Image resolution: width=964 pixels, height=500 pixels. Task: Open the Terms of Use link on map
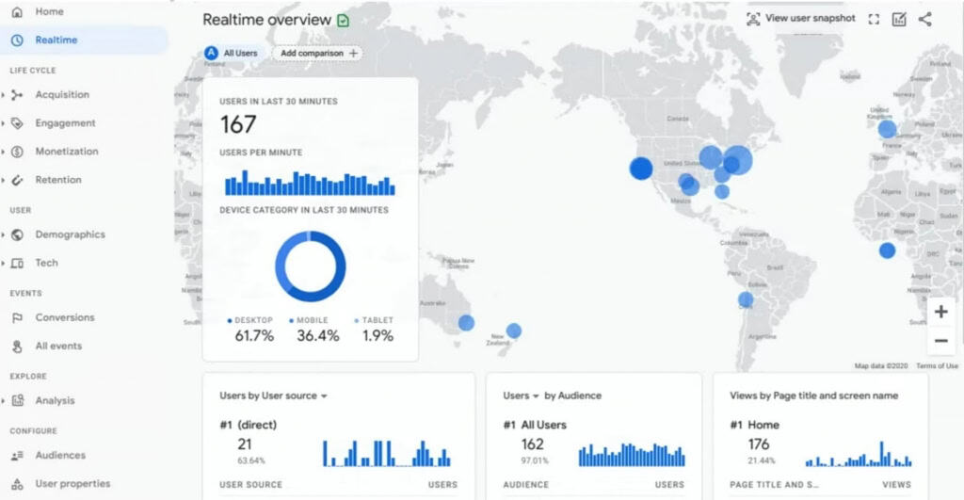936,366
